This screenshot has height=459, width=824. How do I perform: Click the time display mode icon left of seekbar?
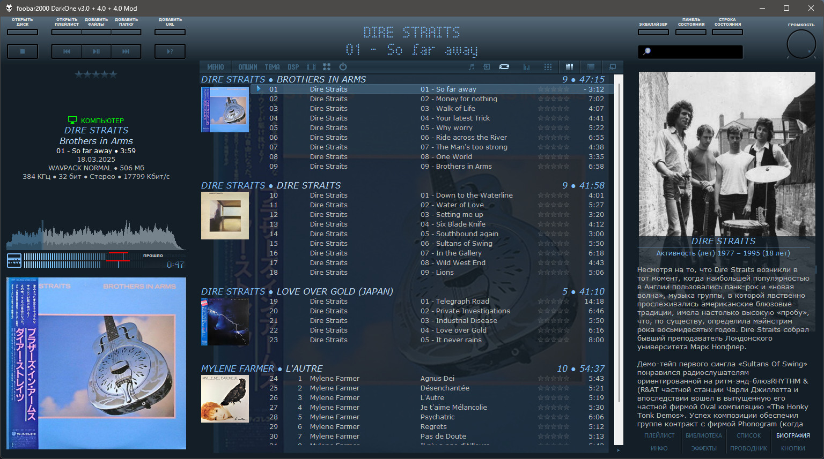14,260
